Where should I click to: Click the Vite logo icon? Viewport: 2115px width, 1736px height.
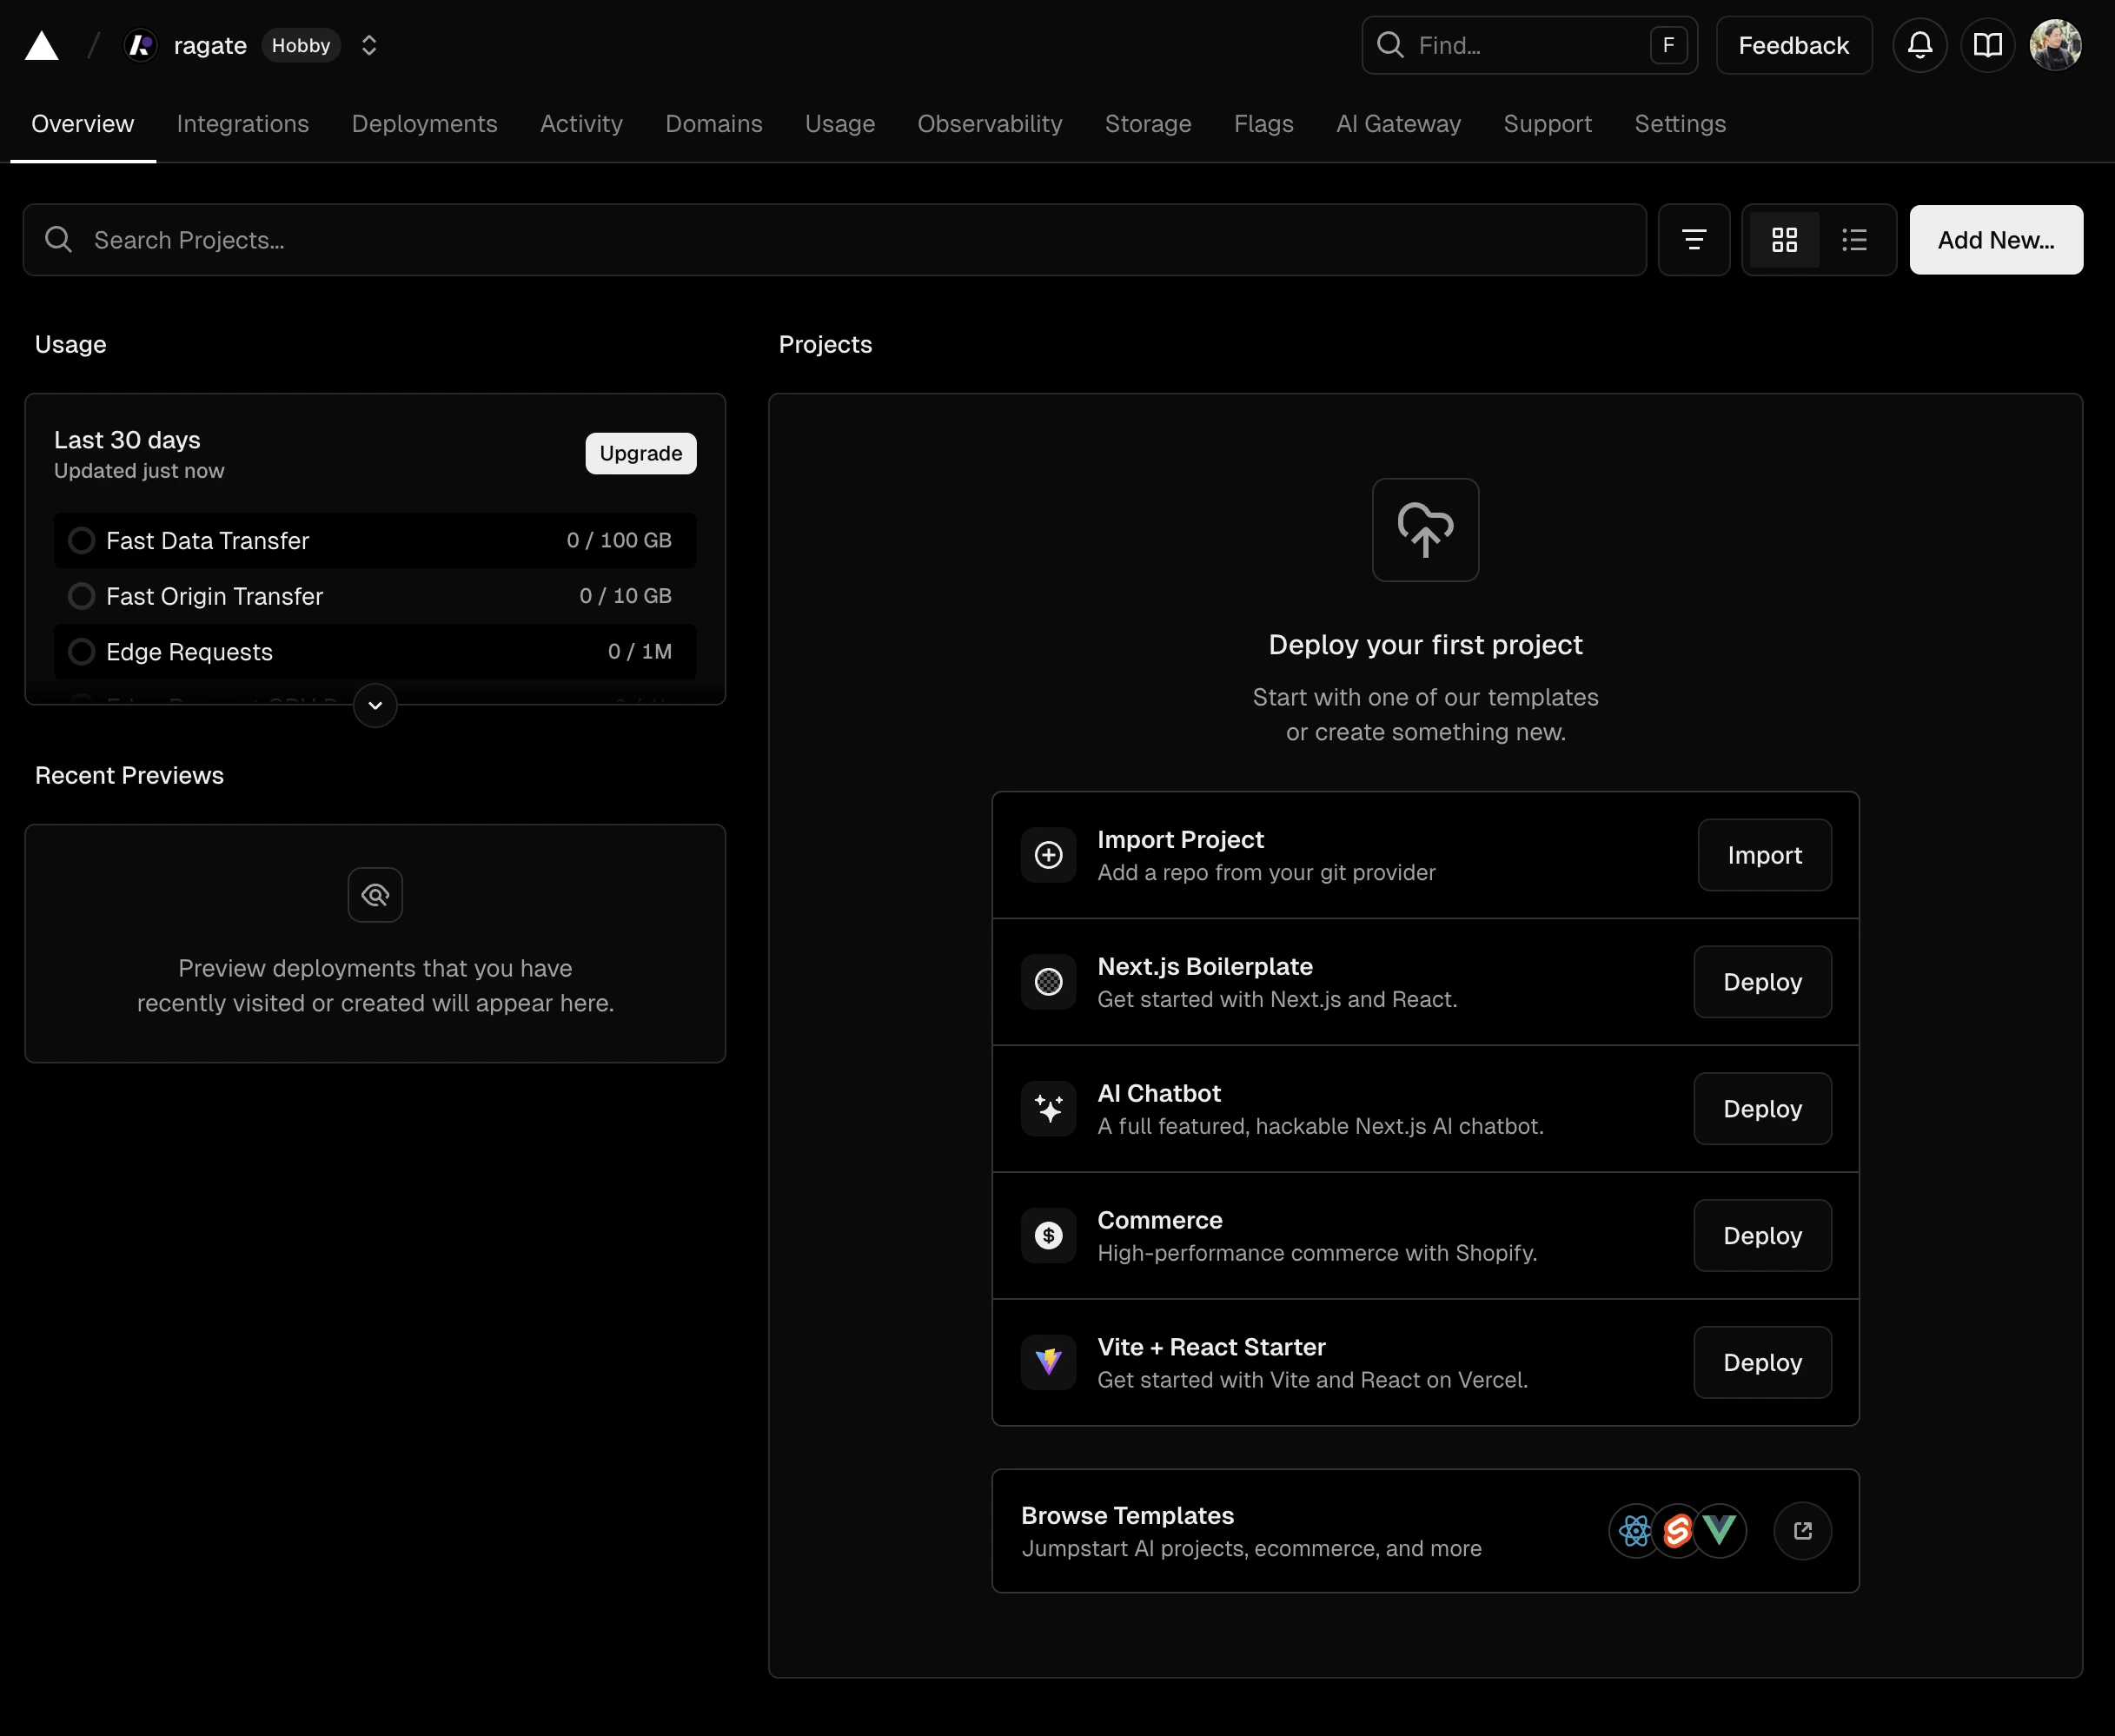pyautogui.click(x=1048, y=1362)
